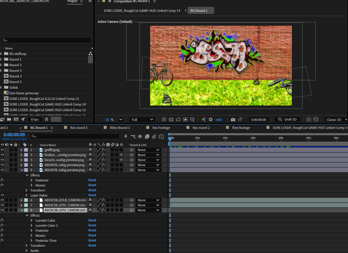Viewport: 348px width, 253px height.
Task: Click the timeline layer search field
Action: [x=75, y=136]
